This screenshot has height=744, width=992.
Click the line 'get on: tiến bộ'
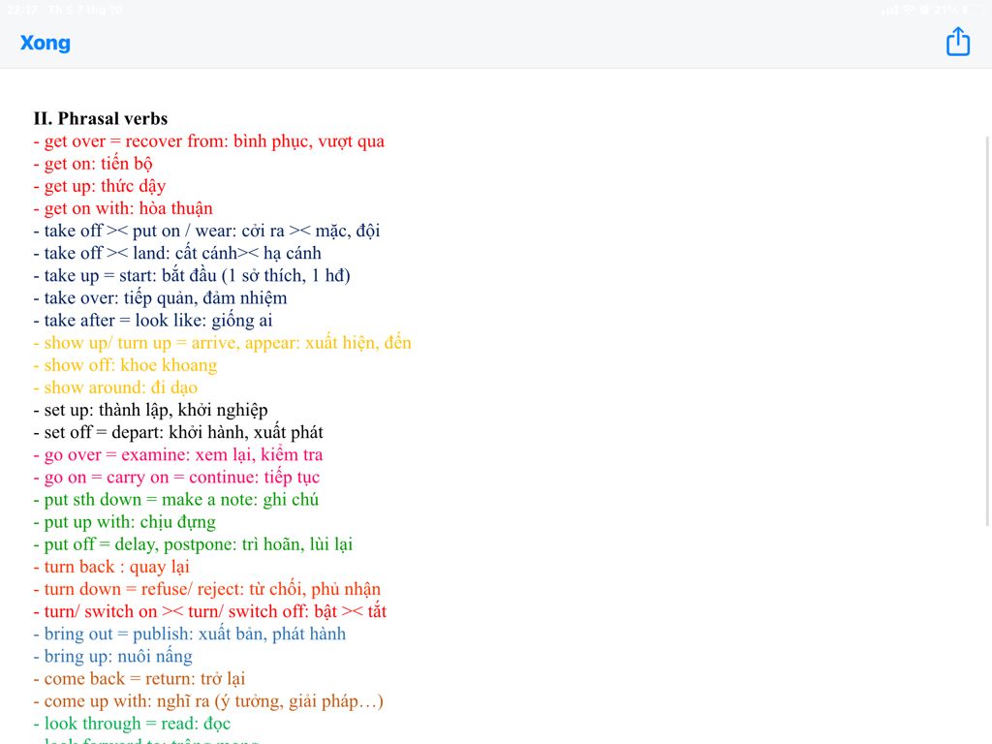click(x=93, y=163)
